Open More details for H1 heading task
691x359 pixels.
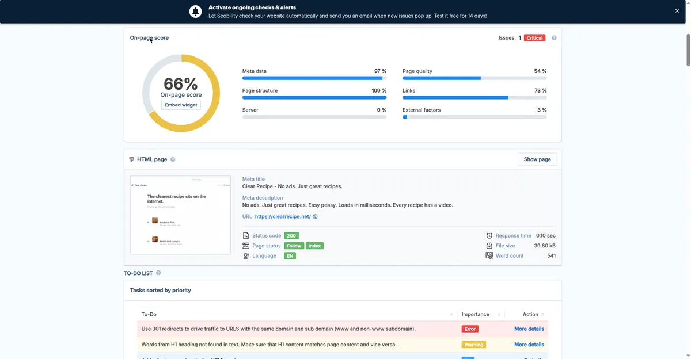529,345
